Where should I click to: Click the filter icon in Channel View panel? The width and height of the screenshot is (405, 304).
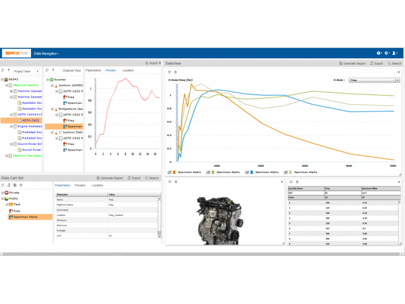pyautogui.click(x=54, y=71)
